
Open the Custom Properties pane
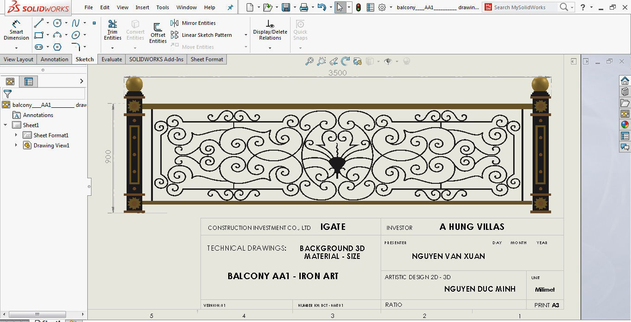point(625,136)
